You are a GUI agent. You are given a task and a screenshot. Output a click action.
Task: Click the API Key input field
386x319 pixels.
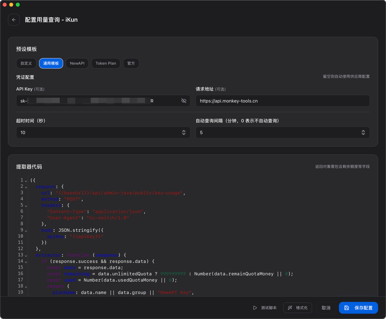click(x=103, y=101)
